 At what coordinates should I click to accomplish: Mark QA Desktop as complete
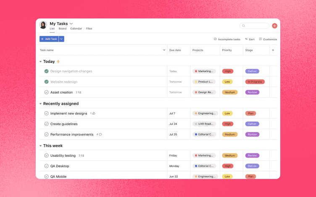[46, 166]
